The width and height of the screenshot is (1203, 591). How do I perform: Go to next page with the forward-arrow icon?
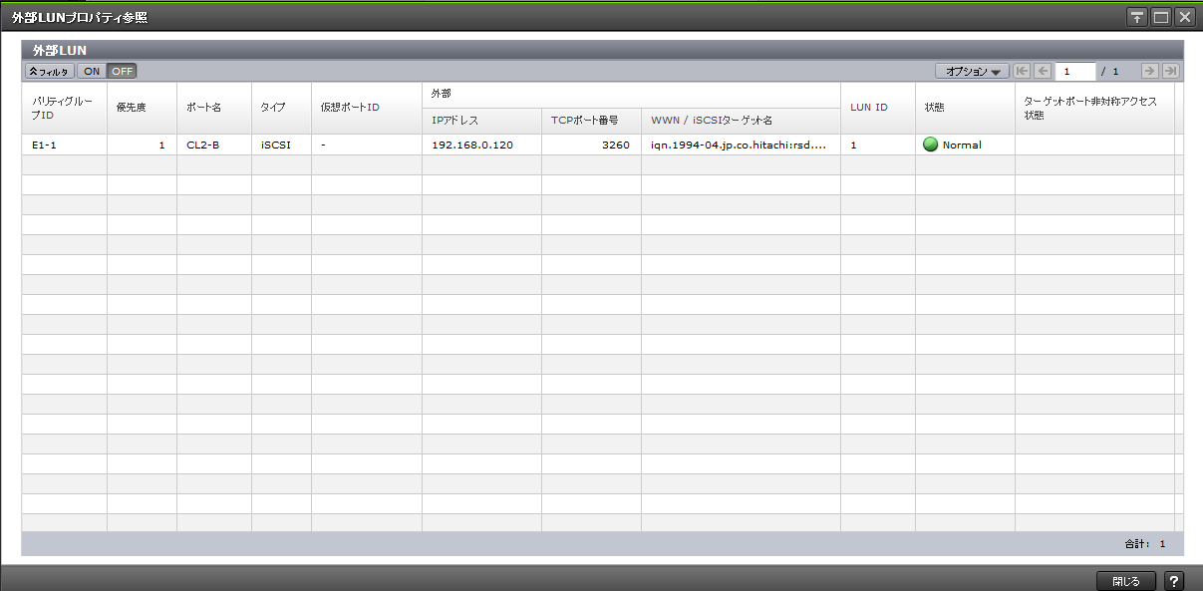(1152, 71)
